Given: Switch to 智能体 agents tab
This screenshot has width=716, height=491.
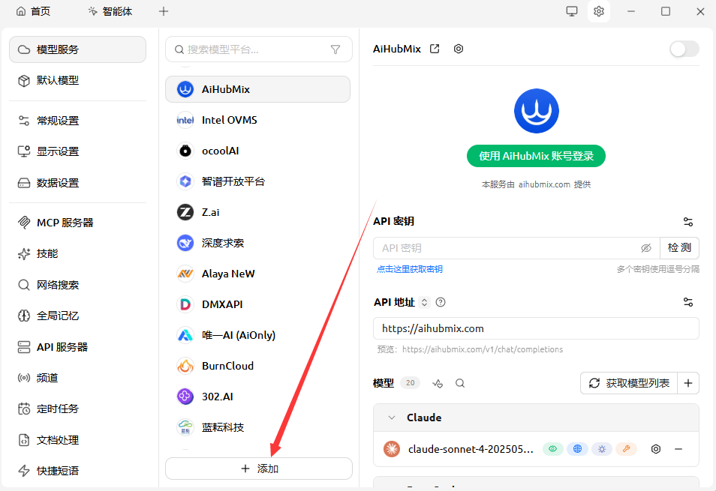Looking at the screenshot, I should [110, 11].
